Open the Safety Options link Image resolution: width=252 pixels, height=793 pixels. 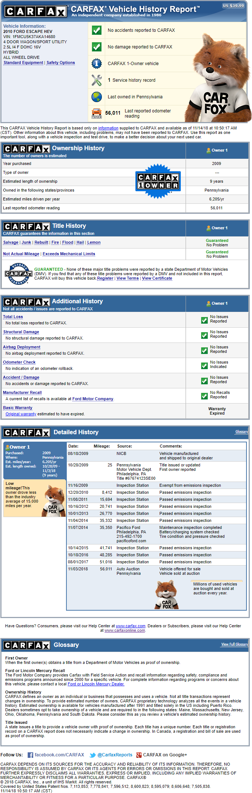click(61, 63)
